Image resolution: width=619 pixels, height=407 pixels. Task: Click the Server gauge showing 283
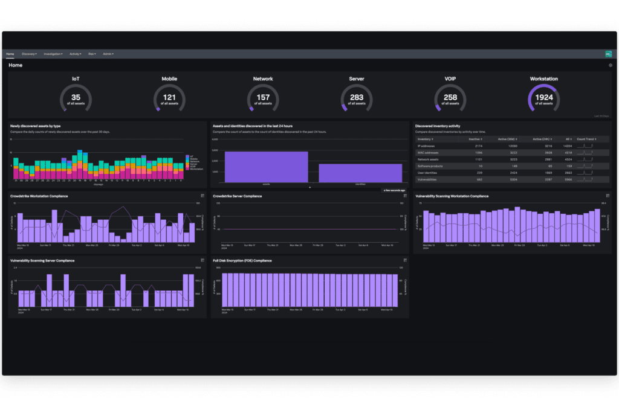coord(357,98)
